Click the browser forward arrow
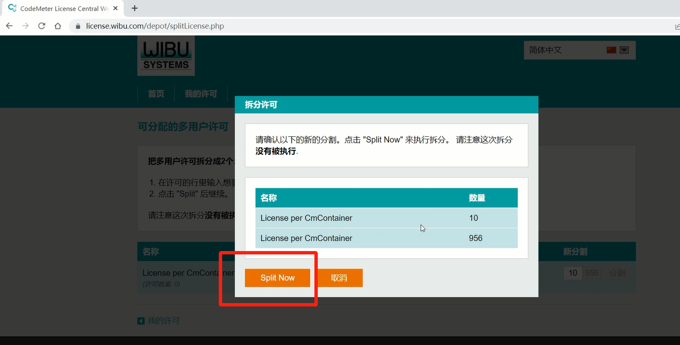This screenshot has height=345, width=680. click(26, 26)
